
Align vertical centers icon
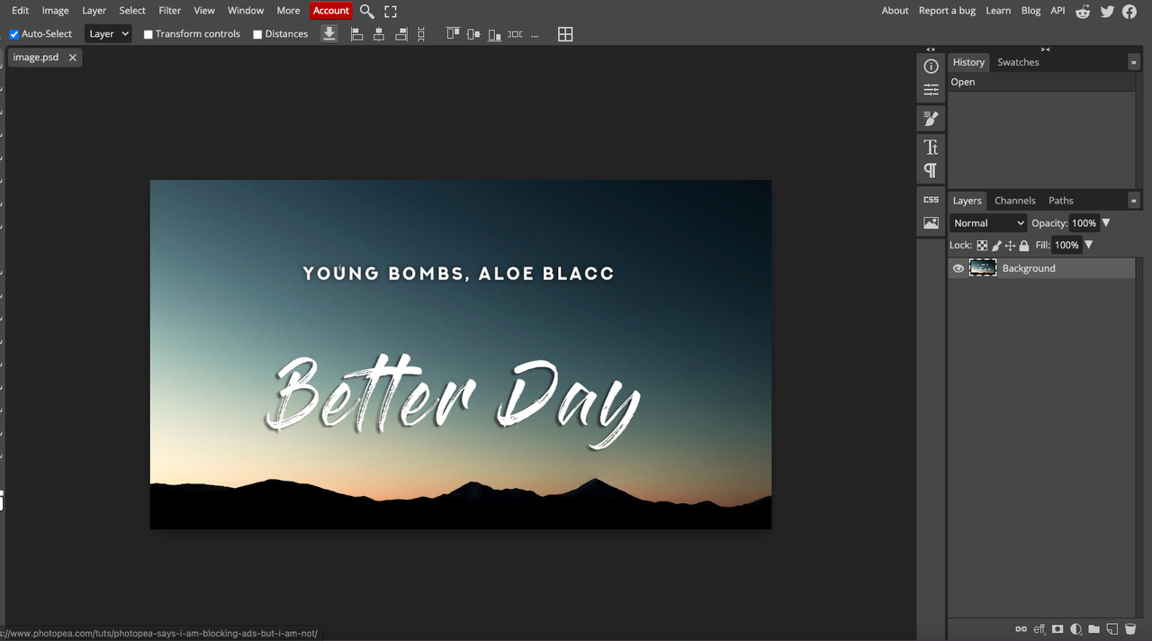tap(473, 34)
